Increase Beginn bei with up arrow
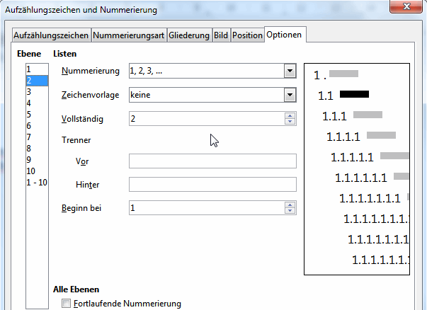The image size is (427, 310). point(290,205)
